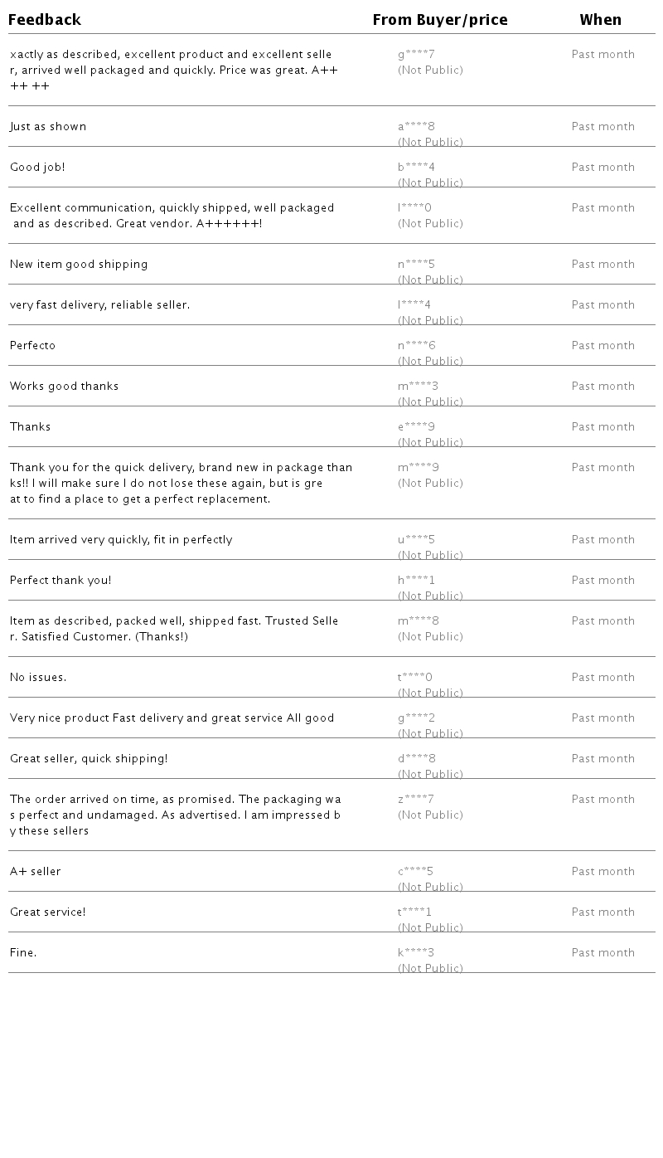
Task: Click the "Good job!" feedback text
Action: tap(37, 168)
